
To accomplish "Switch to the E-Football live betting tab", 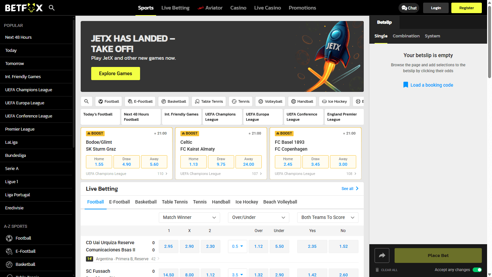I will (119, 202).
